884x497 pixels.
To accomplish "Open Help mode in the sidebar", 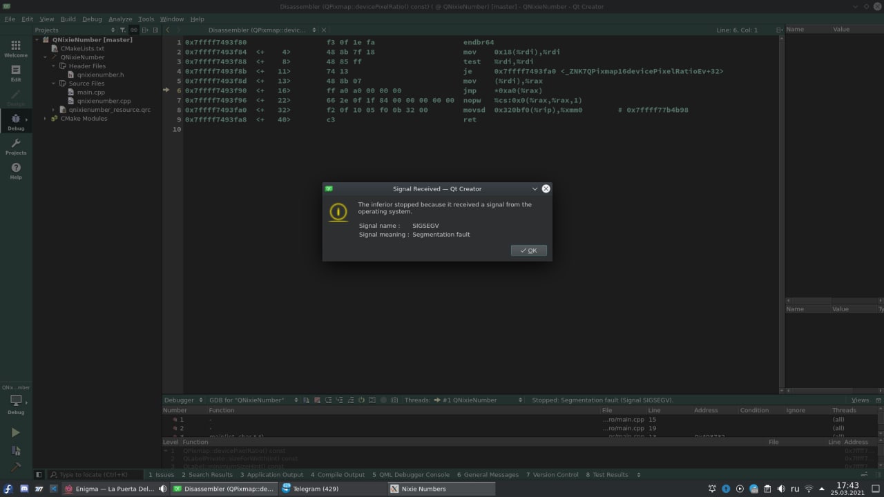I will pos(16,170).
